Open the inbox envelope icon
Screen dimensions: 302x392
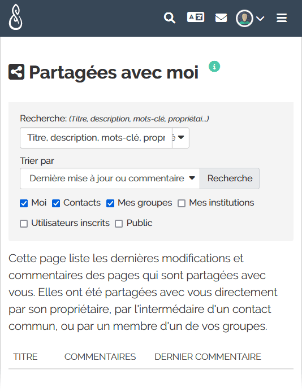coord(221,18)
